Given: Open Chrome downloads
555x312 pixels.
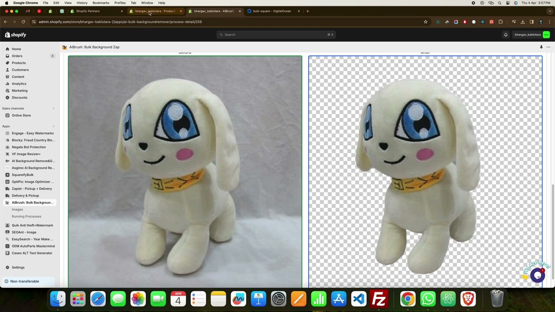Looking at the screenshot, I should 522,22.
